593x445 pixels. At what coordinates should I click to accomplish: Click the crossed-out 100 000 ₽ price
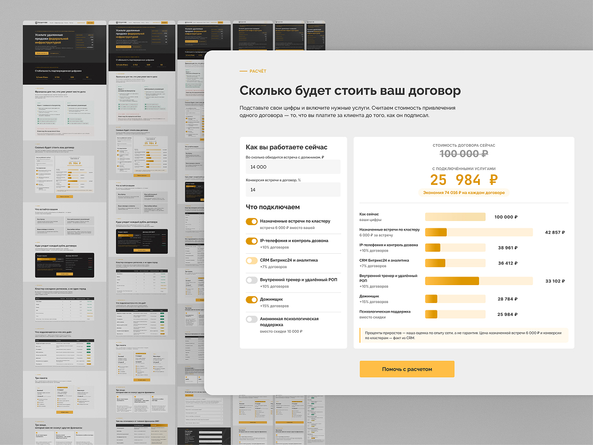[464, 154]
